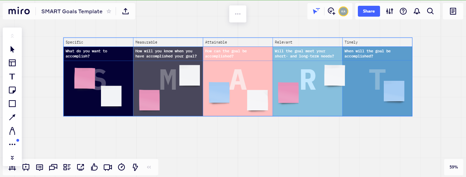
Task: Open the reactions emoji icon
Action: [331, 11]
